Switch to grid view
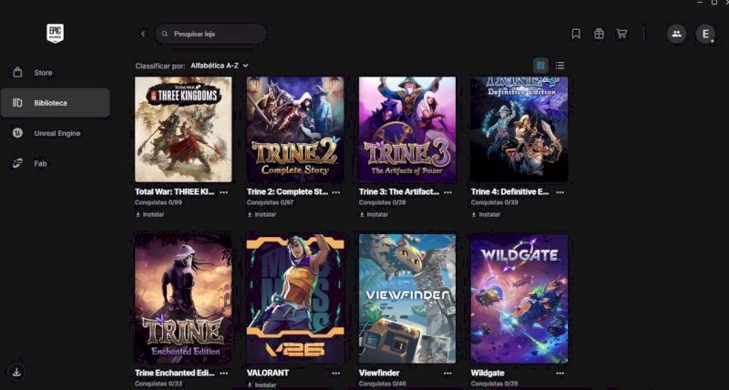The image size is (729, 390). tap(540, 66)
